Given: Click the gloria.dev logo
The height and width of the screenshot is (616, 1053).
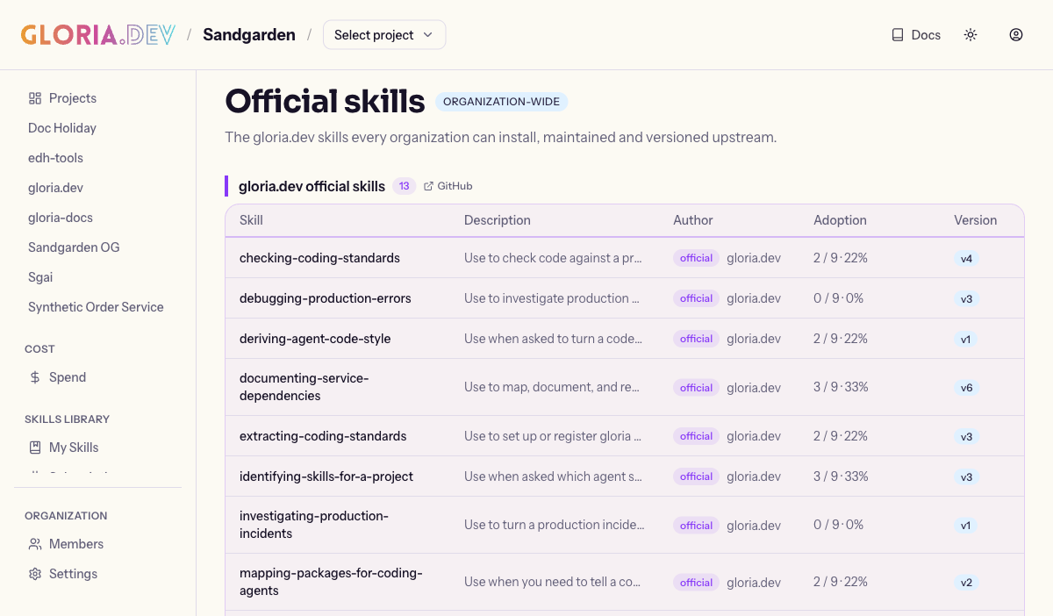Looking at the screenshot, I should click(x=98, y=35).
